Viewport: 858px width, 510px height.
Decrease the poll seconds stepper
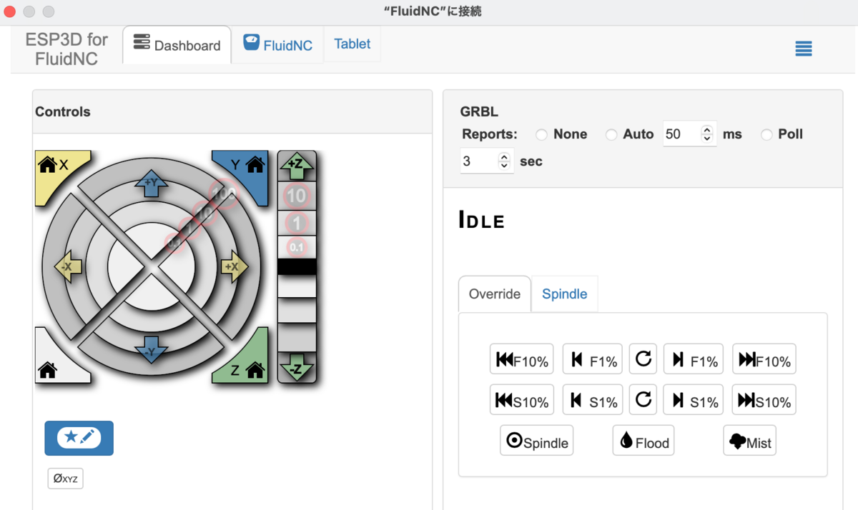point(504,166)
